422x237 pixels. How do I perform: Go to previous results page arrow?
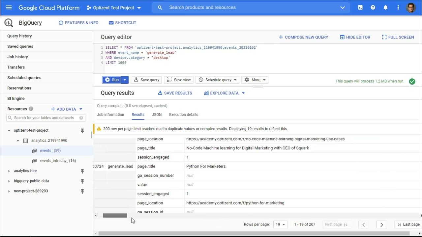[x=364, y=224]
